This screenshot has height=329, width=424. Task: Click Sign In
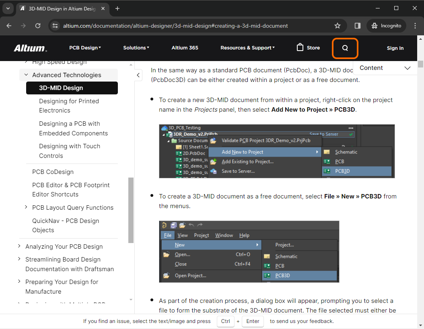[x=395, y=48]
